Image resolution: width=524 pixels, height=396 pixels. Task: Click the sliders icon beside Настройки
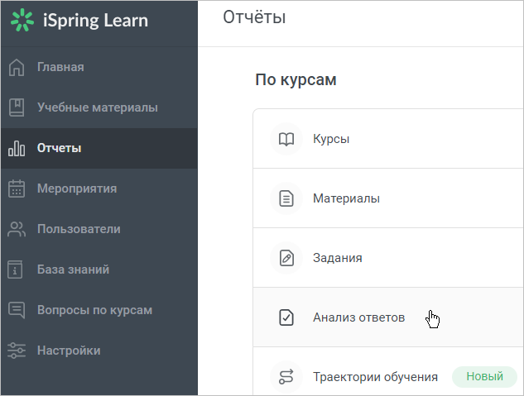point(17,351)
